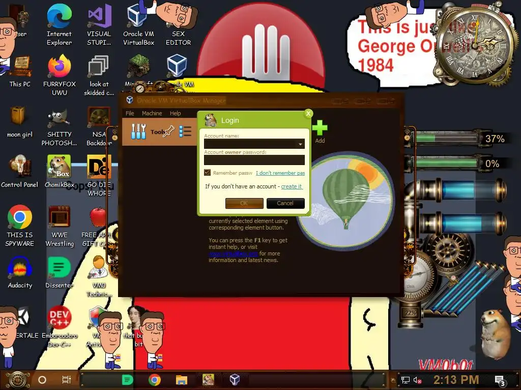Open the VISUAL STUPI... desktop icon
Viewport: 521px width, 390px height.
point(99,24)
